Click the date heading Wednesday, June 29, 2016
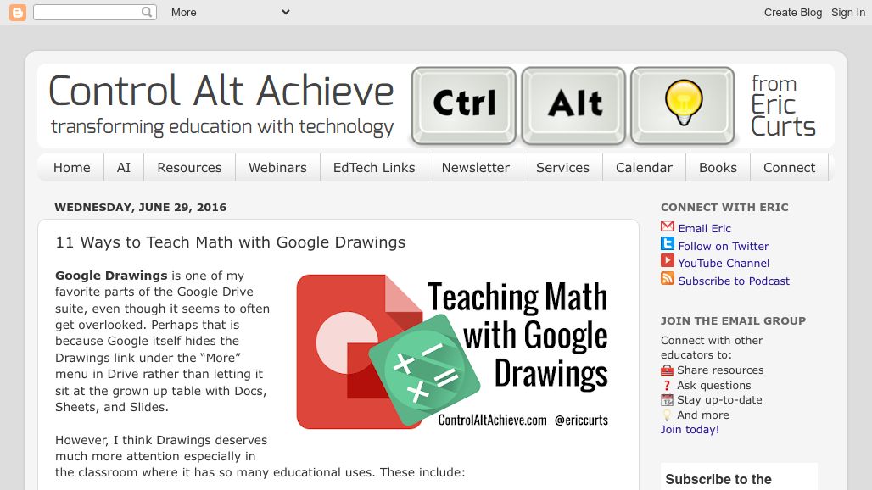872x490 pixels. [x=140, y=207]
